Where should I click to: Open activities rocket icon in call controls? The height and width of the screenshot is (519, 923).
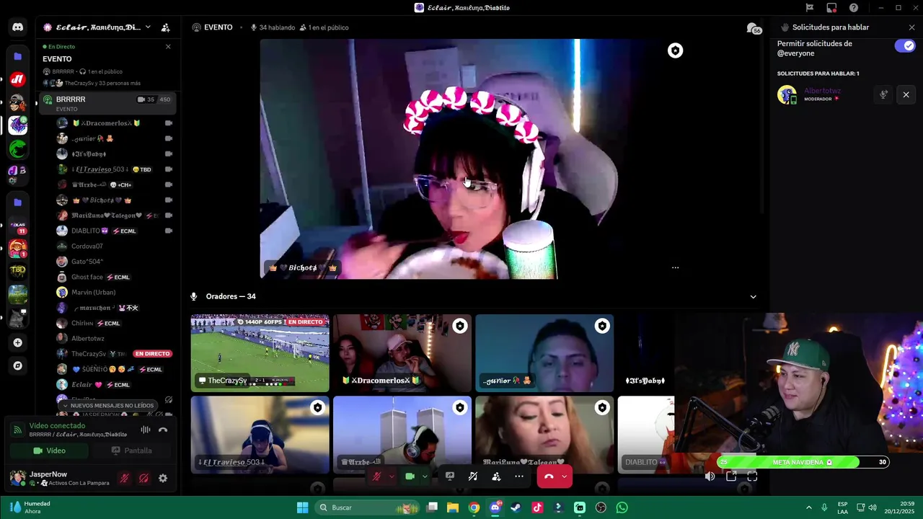pyautogui.click(x=473, y=476)
